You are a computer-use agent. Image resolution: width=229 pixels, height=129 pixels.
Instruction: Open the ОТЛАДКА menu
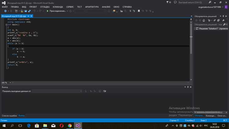[45, 7]
